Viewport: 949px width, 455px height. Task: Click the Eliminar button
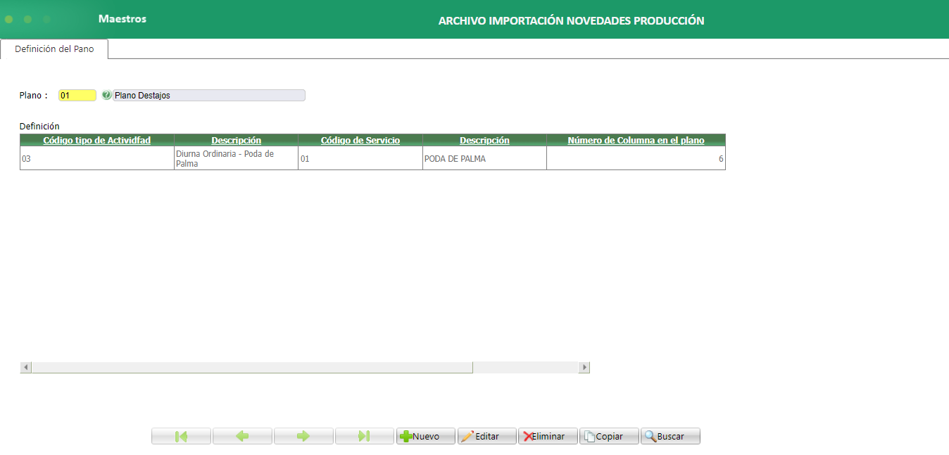point(548,436)
